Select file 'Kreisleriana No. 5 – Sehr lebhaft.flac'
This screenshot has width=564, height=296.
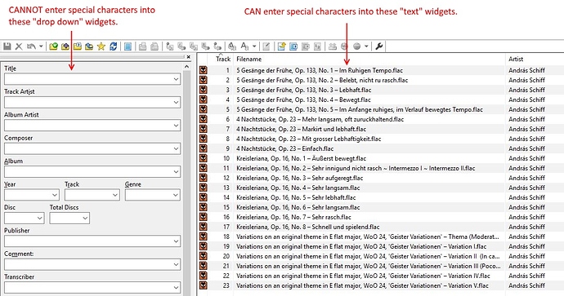coord(296,197)
